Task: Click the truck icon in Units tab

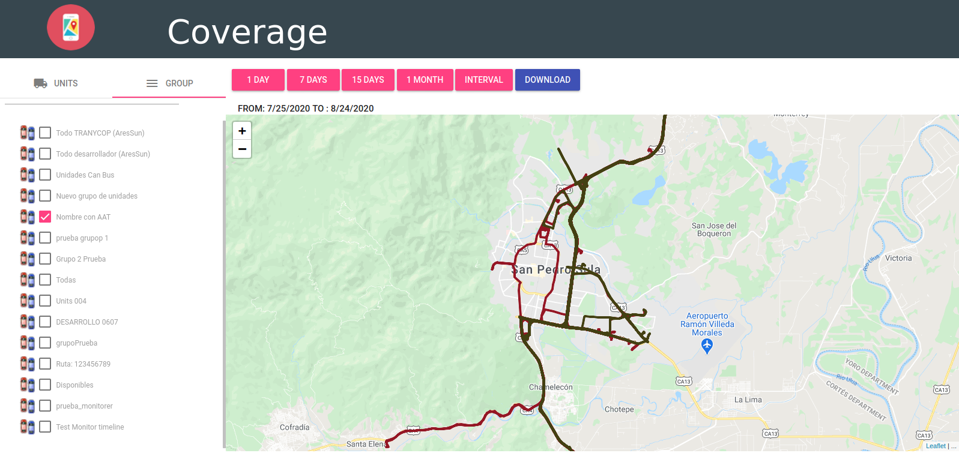Action: point(41,83)
